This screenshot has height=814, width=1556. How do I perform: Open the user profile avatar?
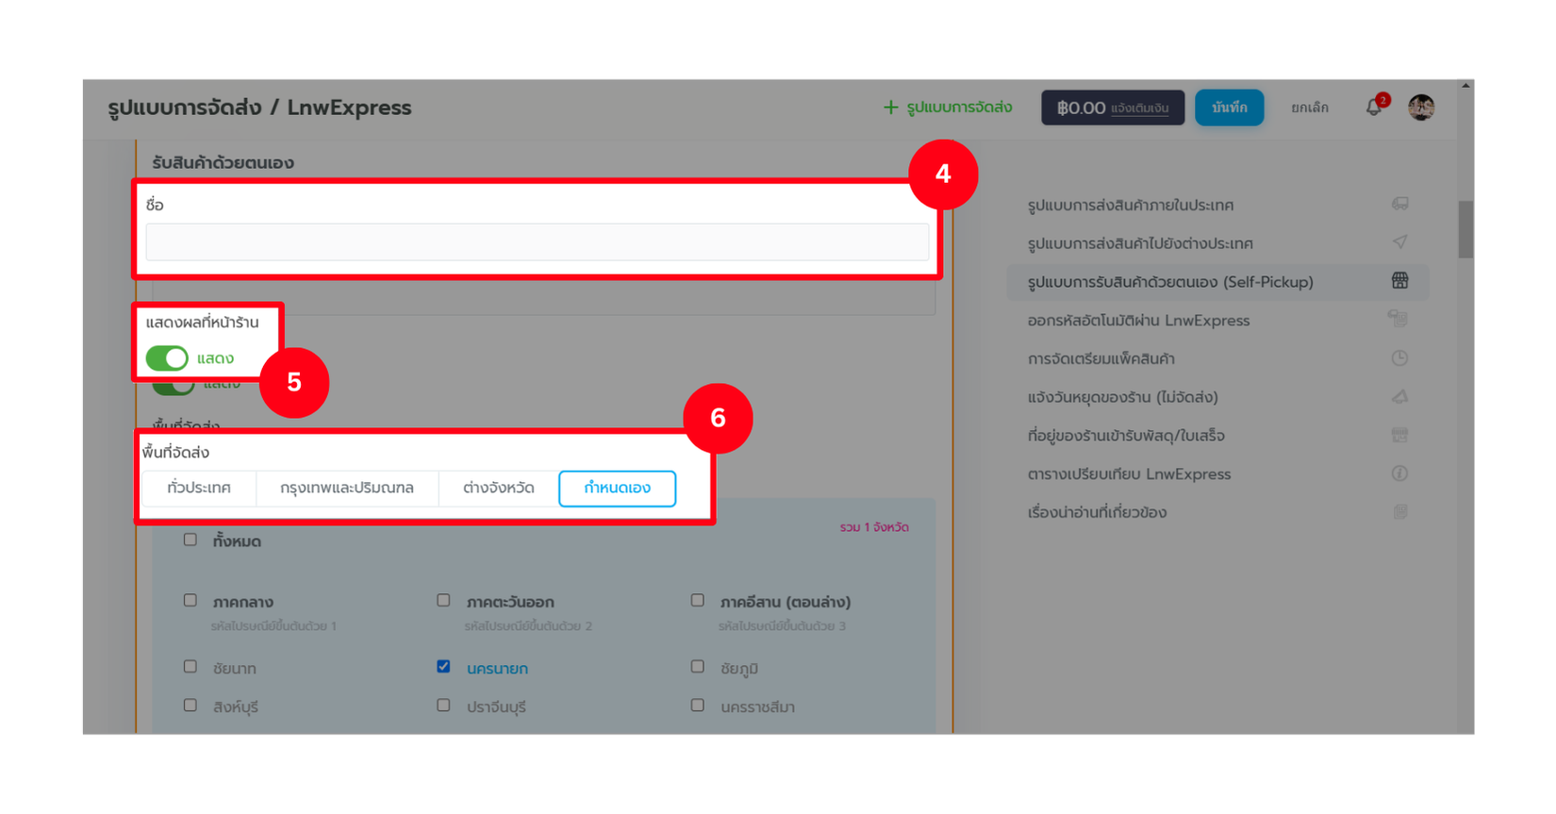[1421, 108]
